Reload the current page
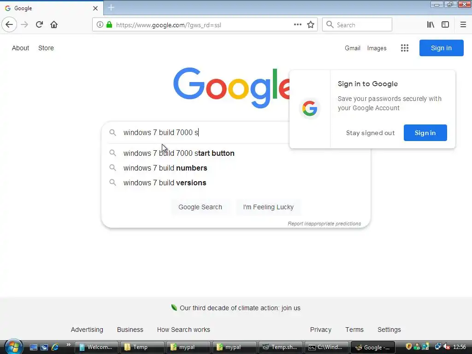Image resolution: width=472 pixels, height=354 pixels. pyautogui.click(x=39, y=25)
